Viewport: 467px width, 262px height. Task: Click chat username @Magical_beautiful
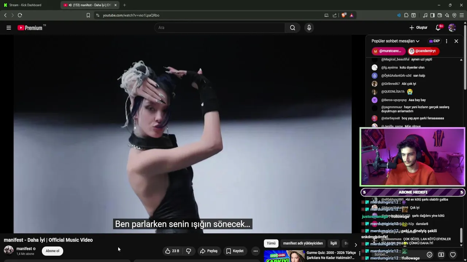(x=395, y=59)
